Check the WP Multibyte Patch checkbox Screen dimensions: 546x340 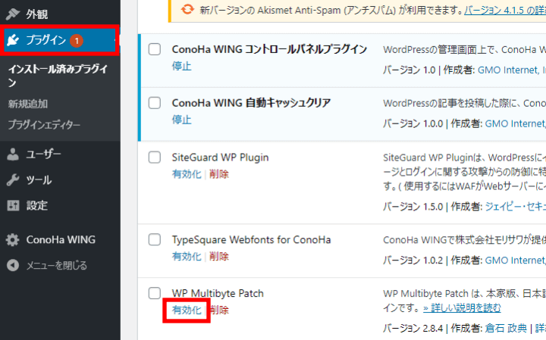coord(154,293)
